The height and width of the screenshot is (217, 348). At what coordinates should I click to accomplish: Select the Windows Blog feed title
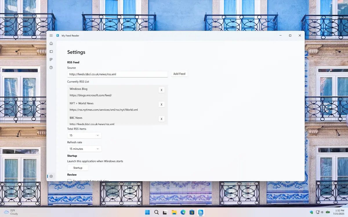[79, 89]
